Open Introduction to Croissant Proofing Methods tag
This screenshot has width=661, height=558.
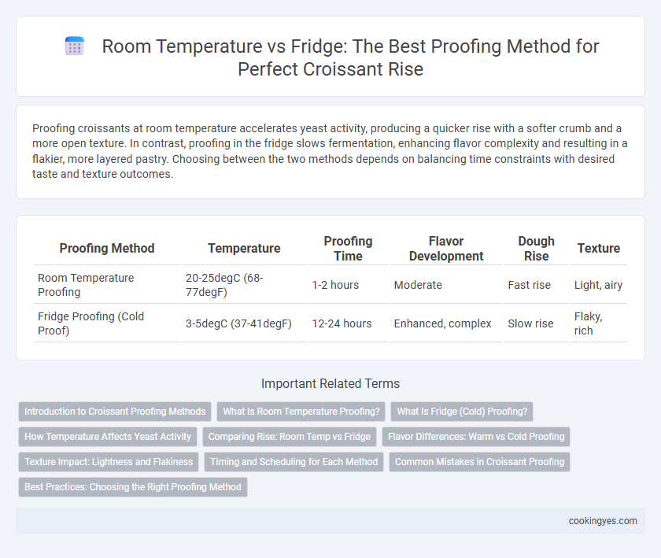pyautogui.click(x=115, y=412)
